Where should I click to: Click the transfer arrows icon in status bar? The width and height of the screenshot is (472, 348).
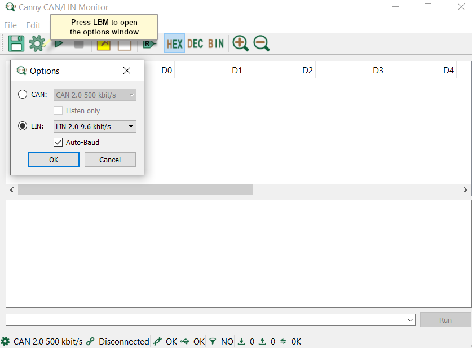point(283,341)
